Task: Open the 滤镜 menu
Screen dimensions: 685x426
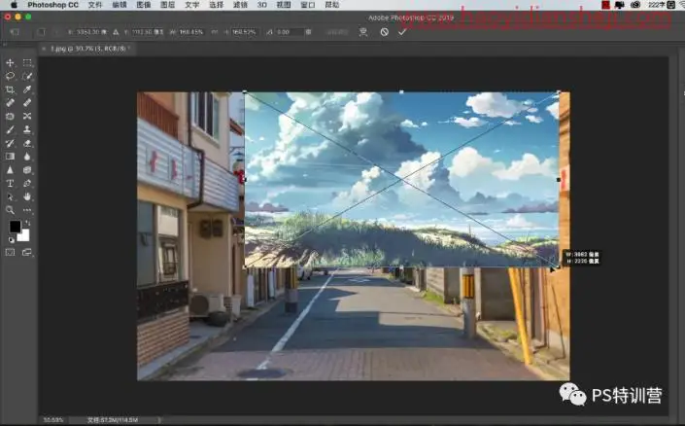Action: [240, 5]
